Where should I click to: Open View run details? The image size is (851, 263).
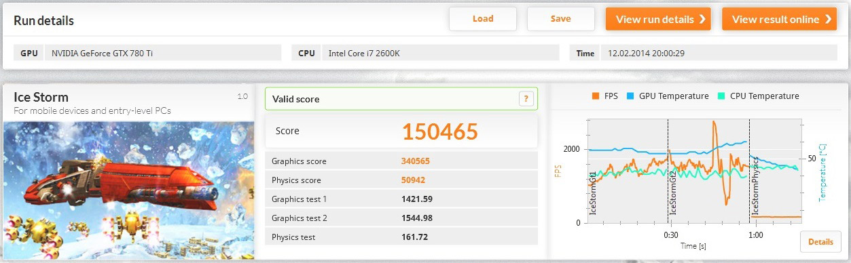658,19
